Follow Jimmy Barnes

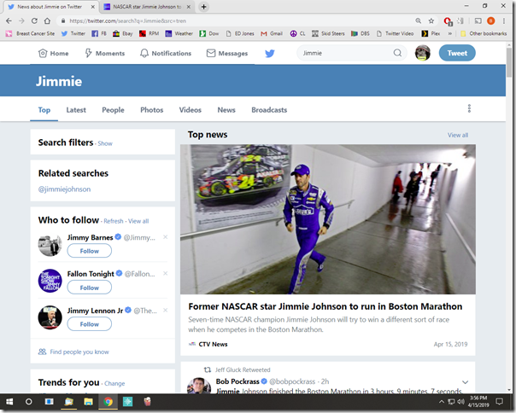(x=89, y=251)
